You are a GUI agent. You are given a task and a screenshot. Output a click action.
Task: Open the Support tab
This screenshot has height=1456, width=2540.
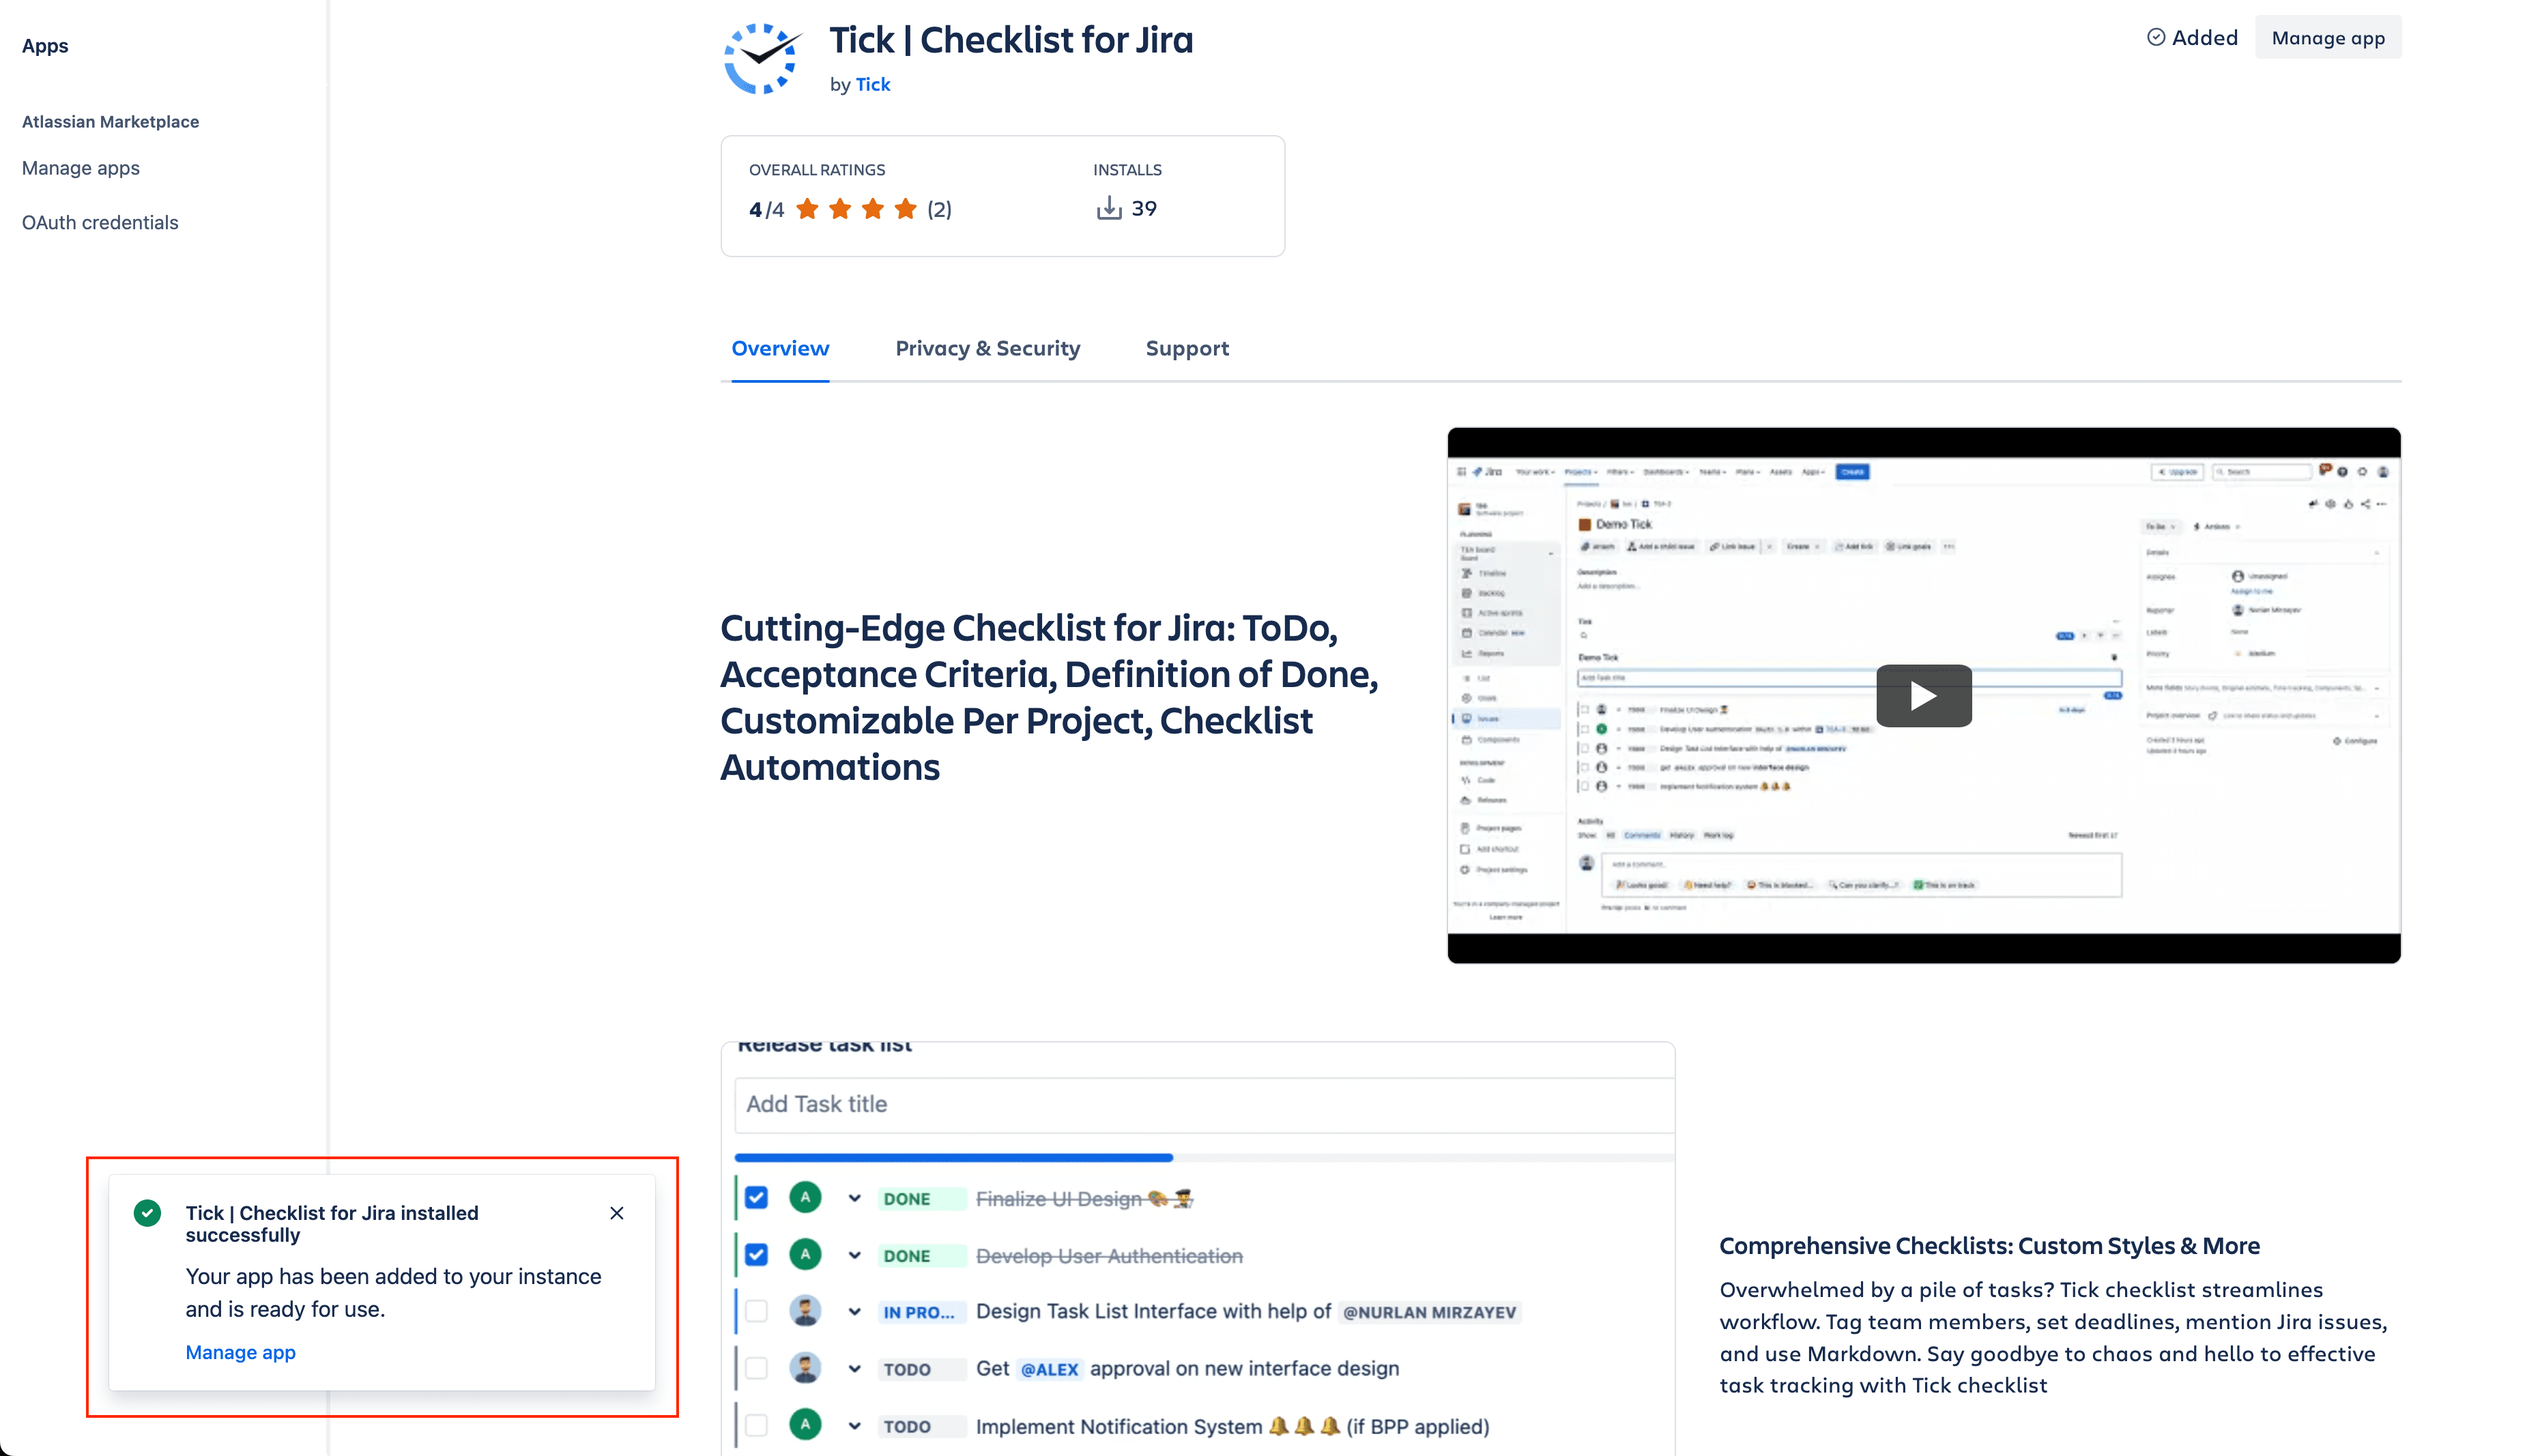tap(1187, 348)
